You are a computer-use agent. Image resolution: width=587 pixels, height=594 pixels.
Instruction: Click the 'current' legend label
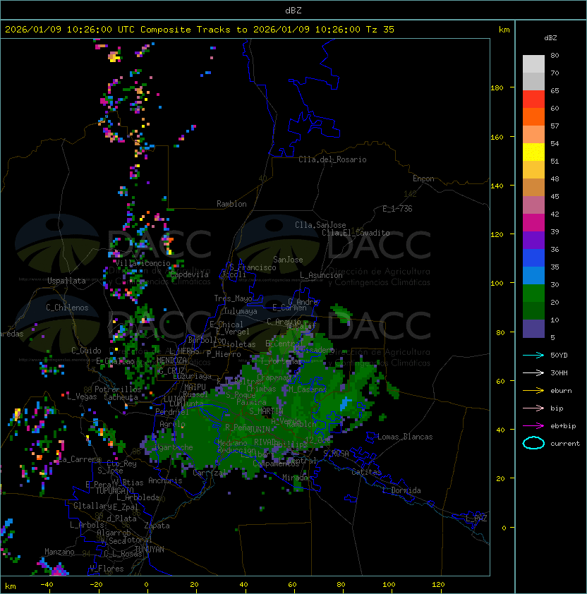point(565,443)
